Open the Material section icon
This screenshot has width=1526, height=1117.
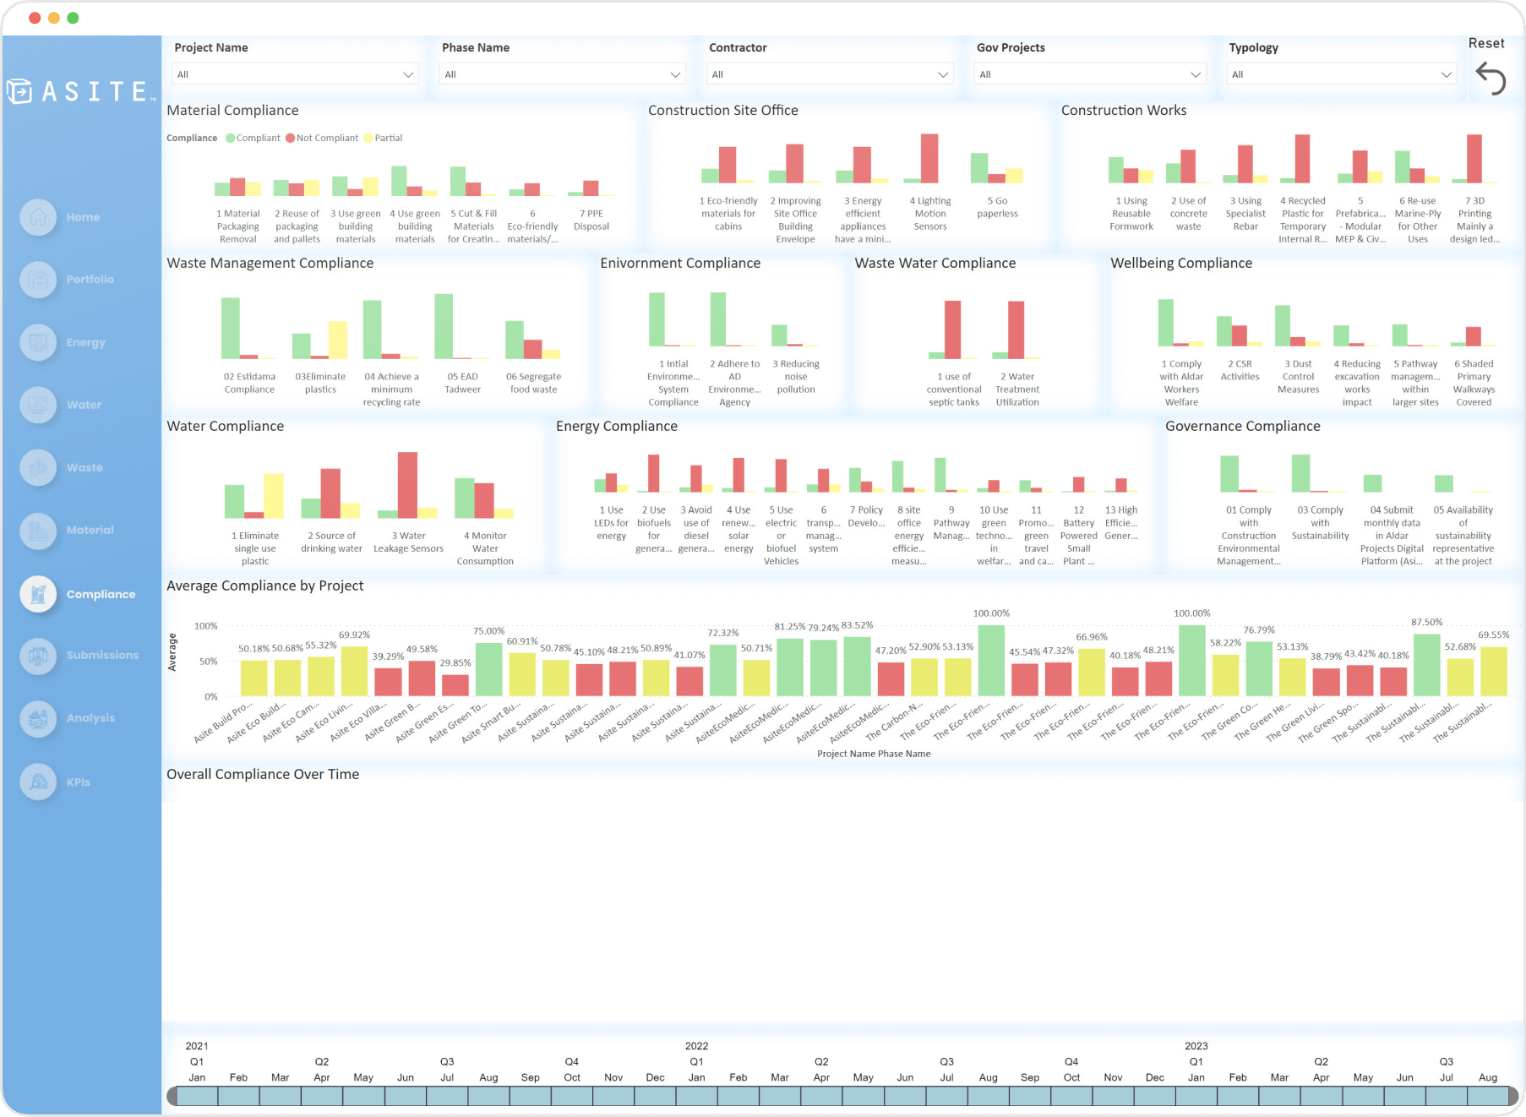click(38, 530)
